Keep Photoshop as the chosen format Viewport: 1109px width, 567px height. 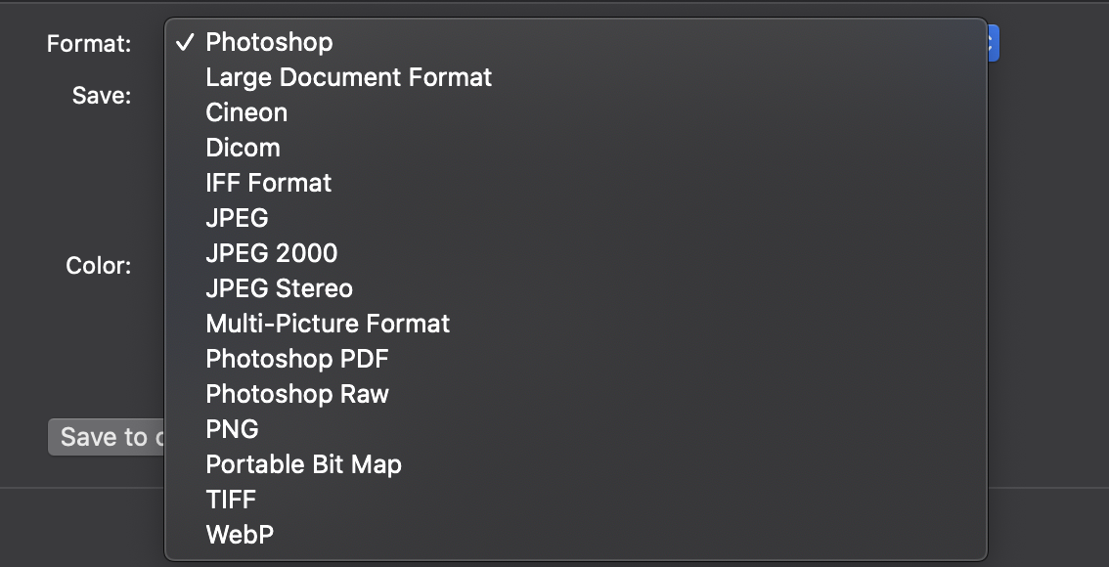pyautogui.click(x=269, y=42)
